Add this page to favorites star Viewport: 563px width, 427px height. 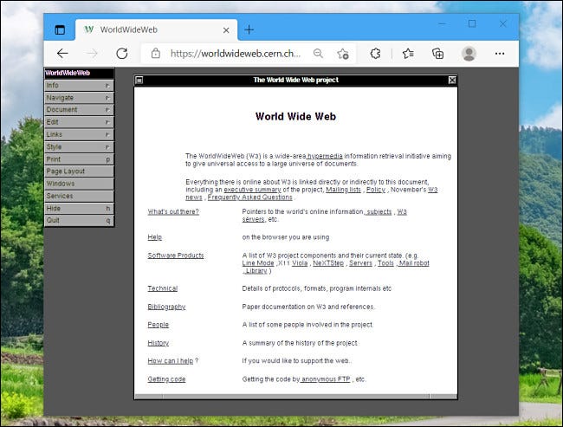pos(343,54)
